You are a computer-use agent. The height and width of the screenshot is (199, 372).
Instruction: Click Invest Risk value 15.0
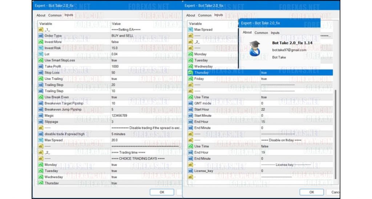114,48
